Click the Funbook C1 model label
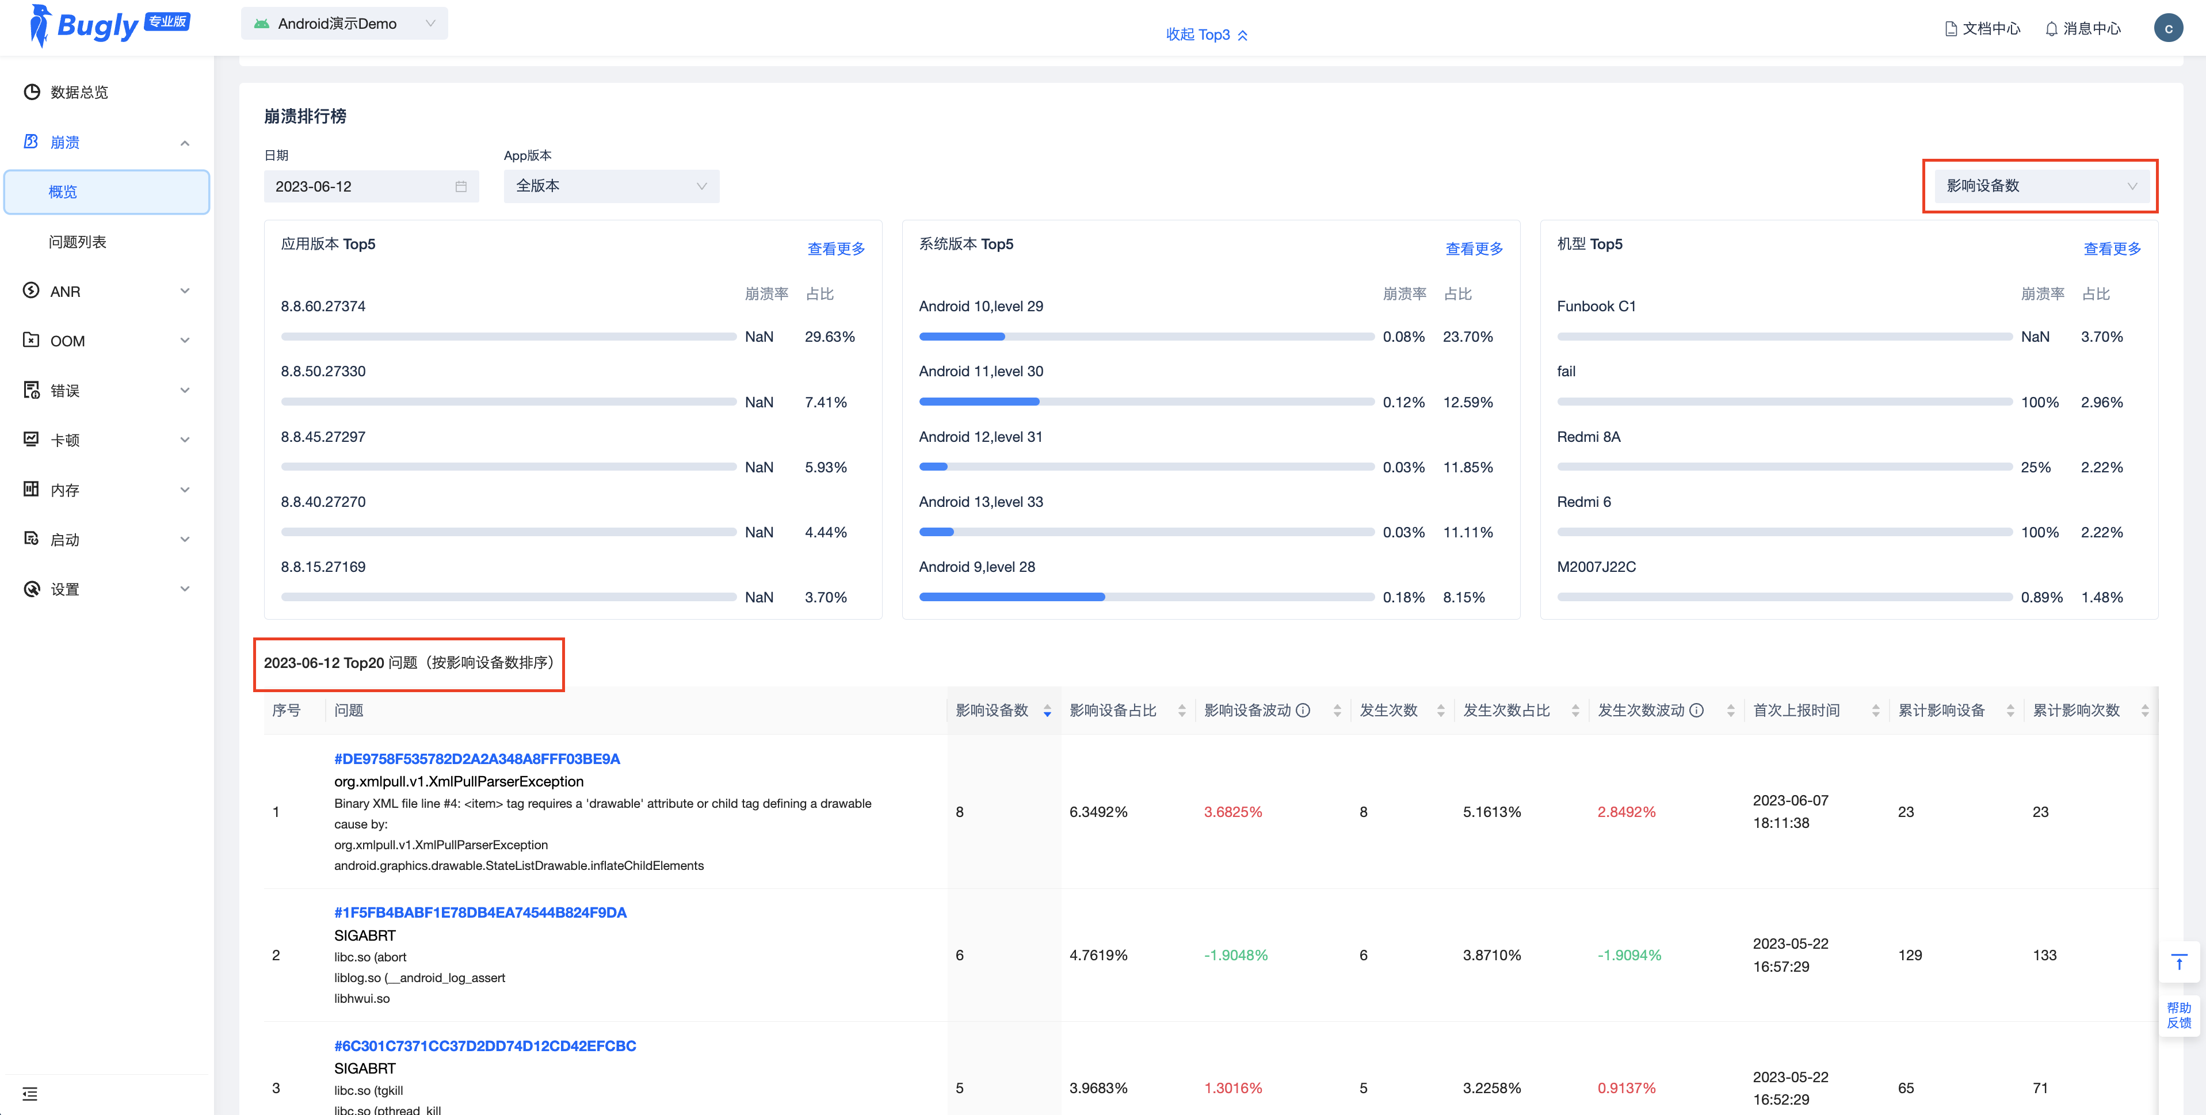The height and width of the screenshot is (1115, 2206). 1596,306
